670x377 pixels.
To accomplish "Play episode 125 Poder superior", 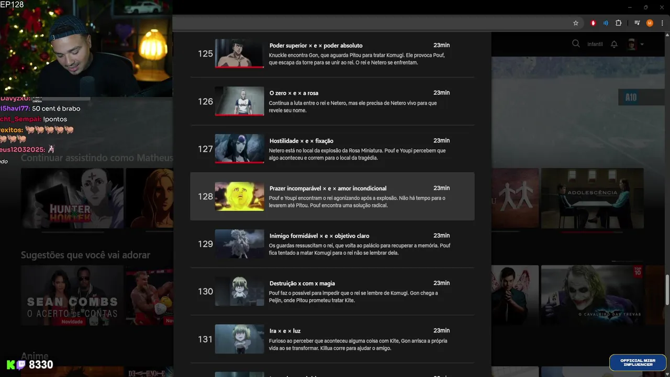I will point(239,53).
